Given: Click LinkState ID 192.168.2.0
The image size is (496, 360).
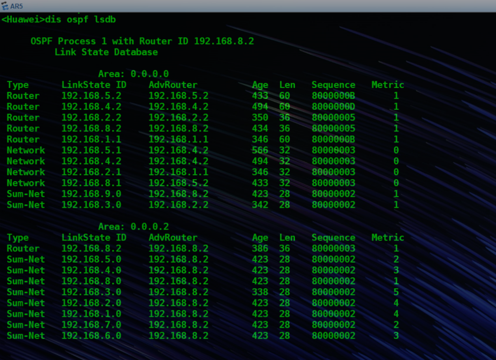Looking at the screenshot, I should (x=91, y=303).
